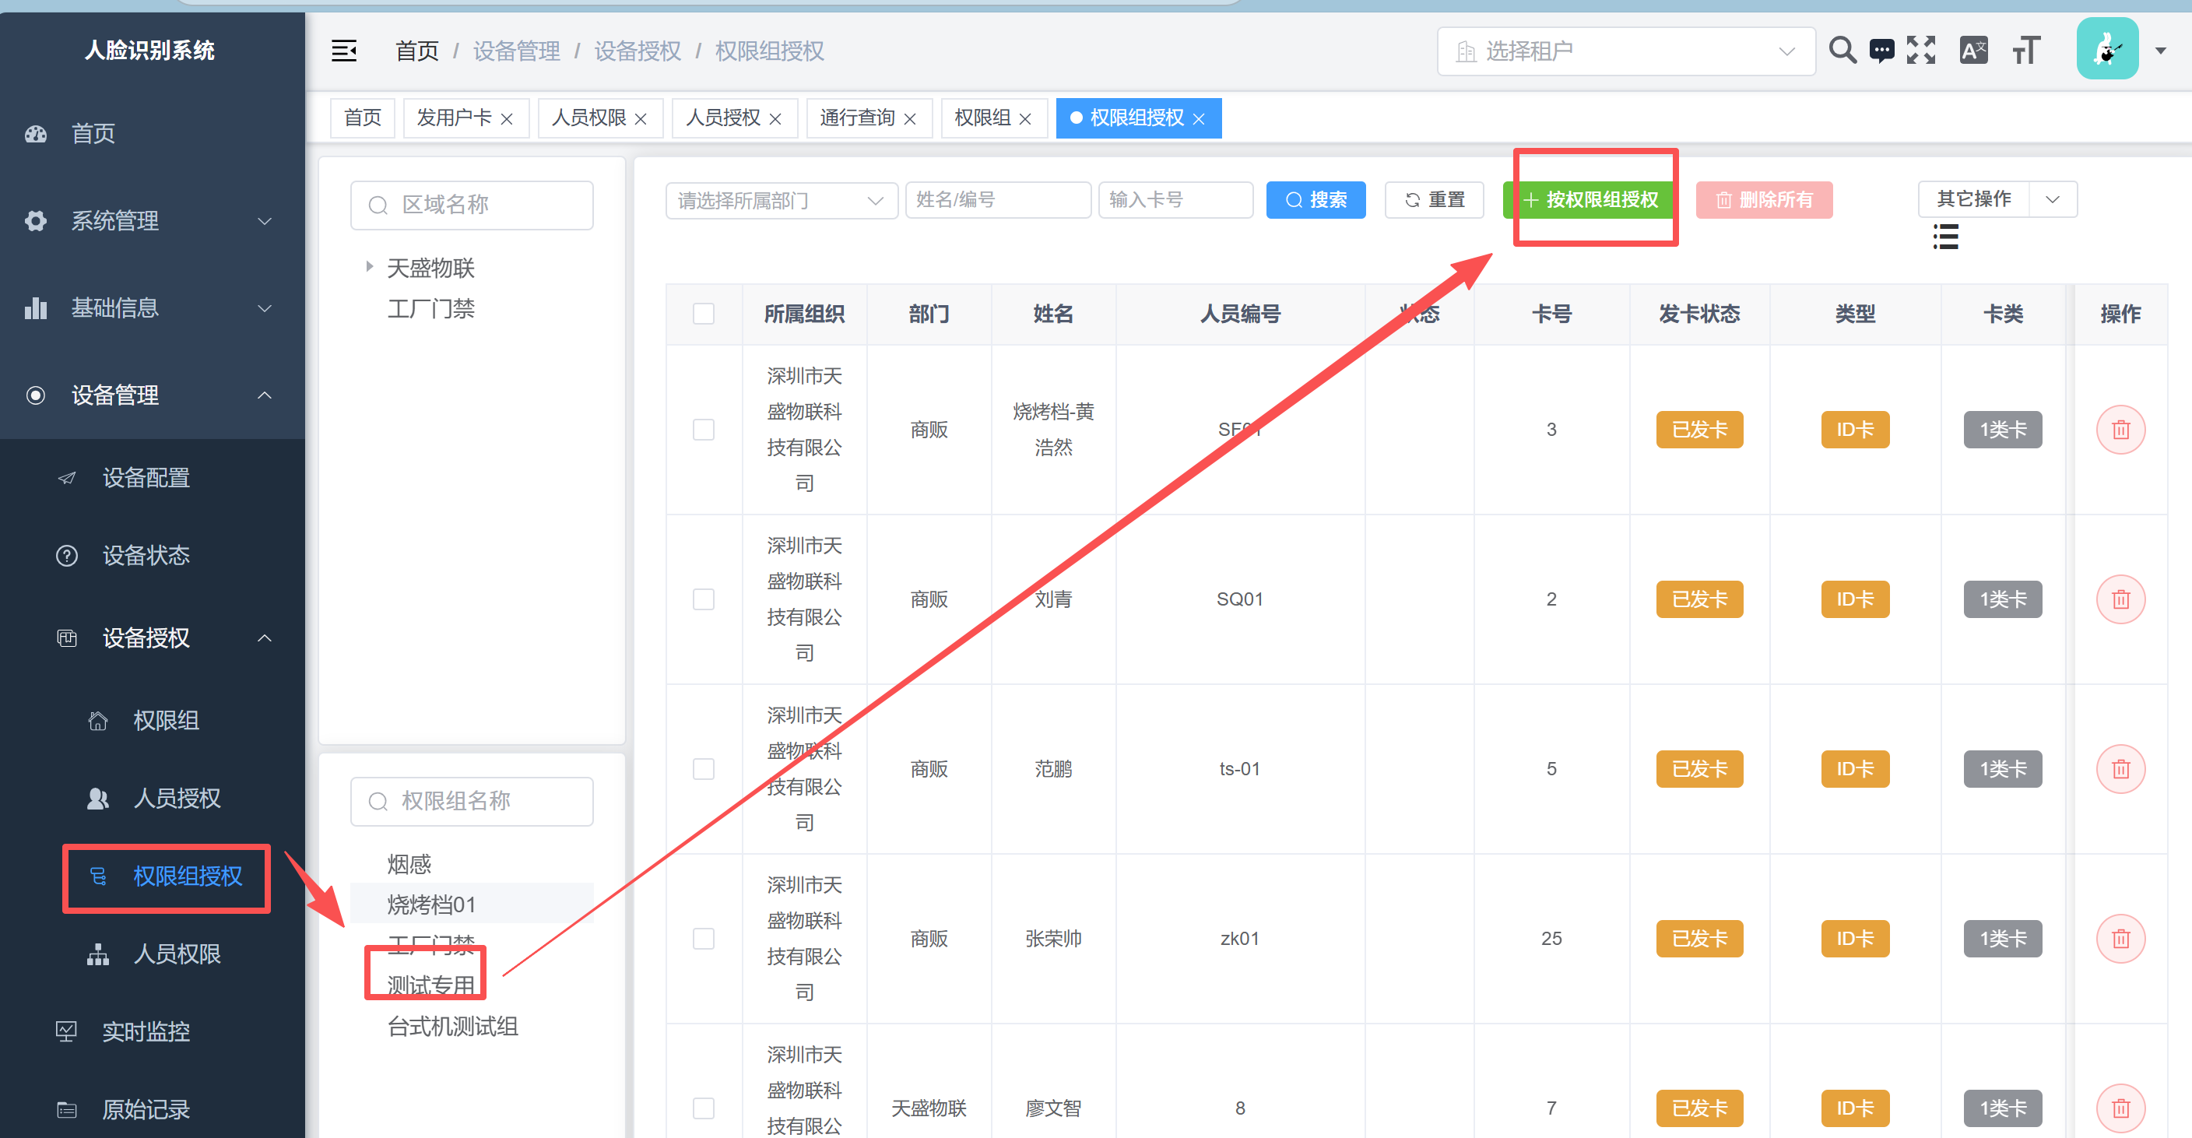
Task: Click the orange 已发卡 tag for 刘青
Action: pos(1699,599)
